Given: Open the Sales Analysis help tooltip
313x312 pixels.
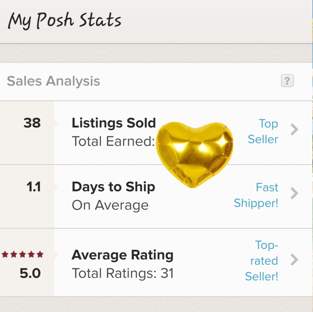Looking at the screenshot, I should (287, 81).
